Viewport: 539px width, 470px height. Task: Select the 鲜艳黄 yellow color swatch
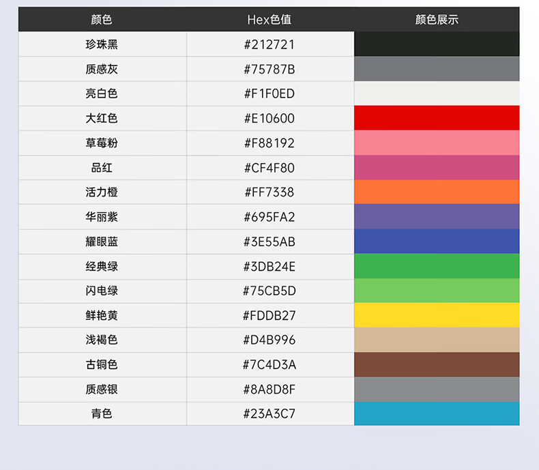tap(437, 315)
